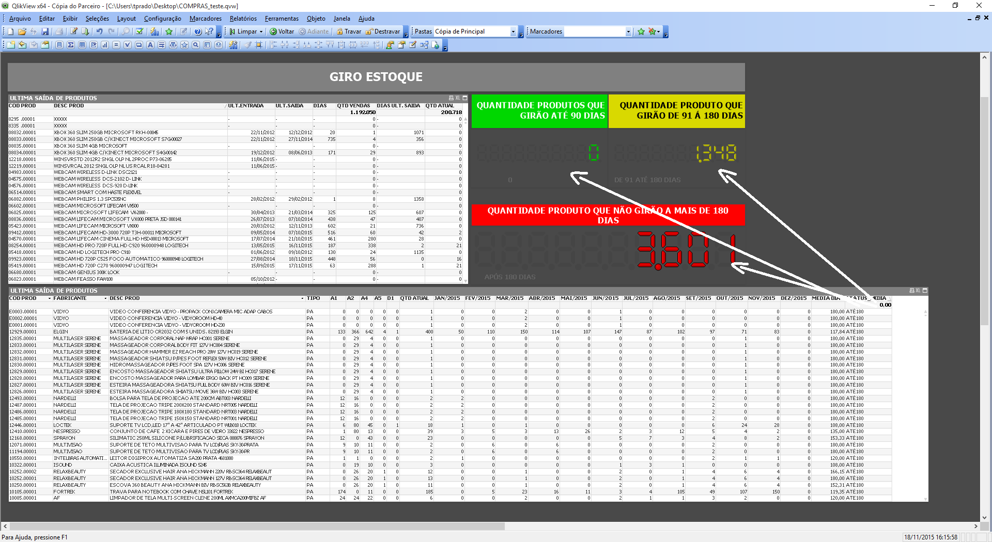This screenshot has height=542, width=992.
Task: Open Help topics via the question mark icon
Action: [197, 31]
